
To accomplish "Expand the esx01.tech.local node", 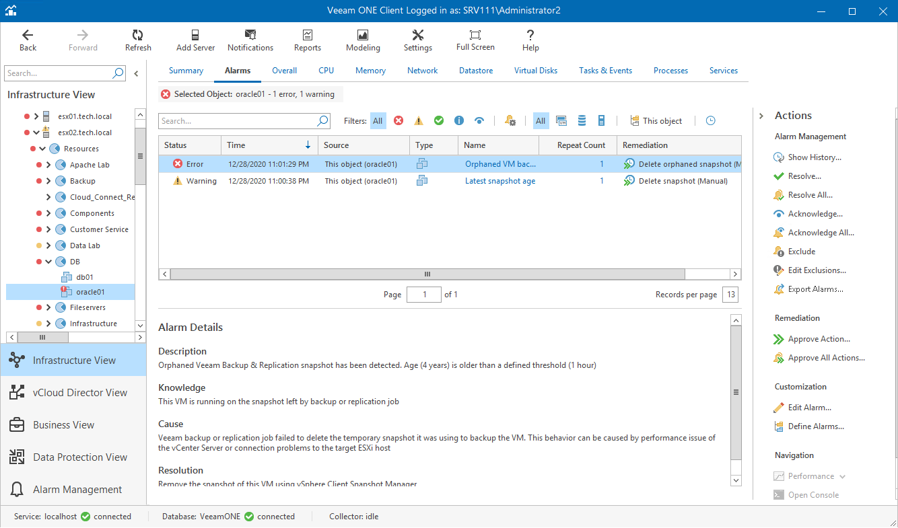I will [37, 116].
